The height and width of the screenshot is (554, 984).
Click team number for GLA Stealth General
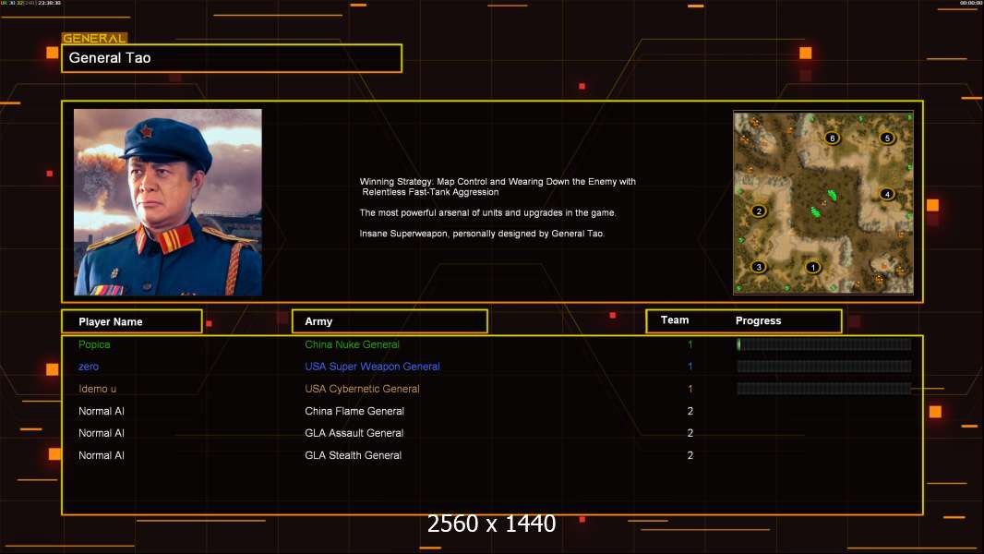(690, 455)
